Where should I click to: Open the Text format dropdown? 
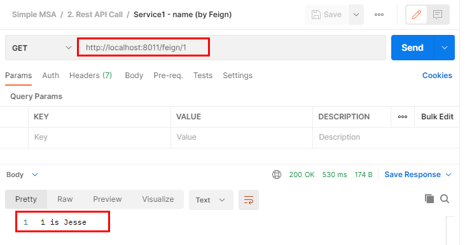[211, 200]
